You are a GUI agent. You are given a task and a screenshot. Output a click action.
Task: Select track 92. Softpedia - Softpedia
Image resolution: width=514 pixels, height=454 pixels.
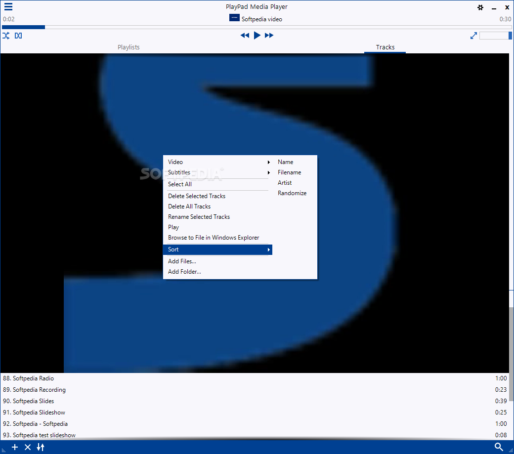click(255, 424)
